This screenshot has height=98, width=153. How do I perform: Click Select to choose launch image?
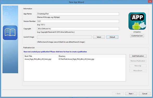coord(99,37)
